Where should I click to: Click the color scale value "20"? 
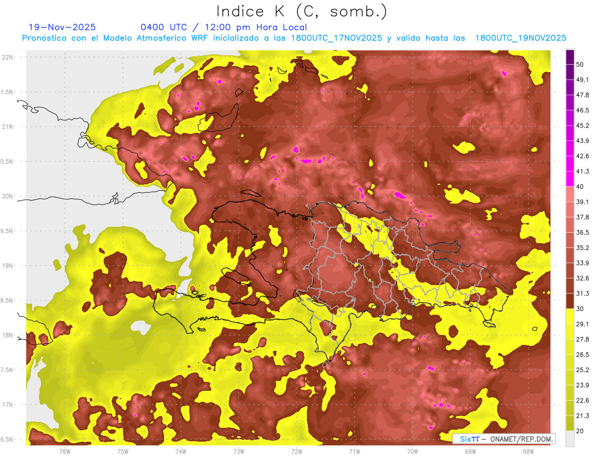pyautogui.click(x=581, y=431)
